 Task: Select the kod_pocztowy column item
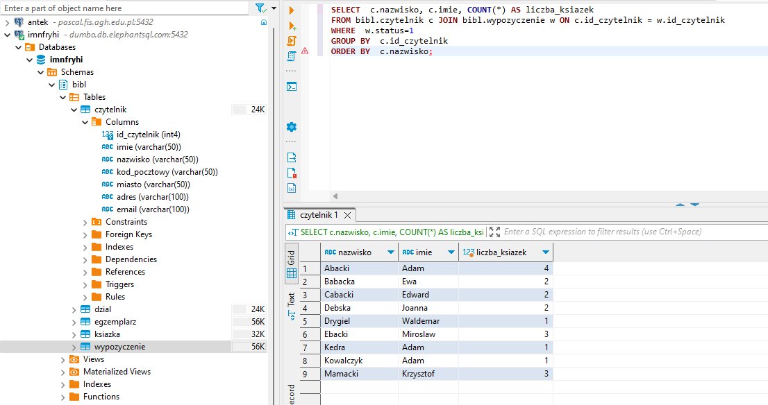167,172
